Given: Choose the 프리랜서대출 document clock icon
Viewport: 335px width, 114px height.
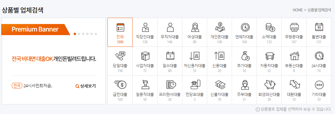Looking at the screenshot, I should [x=171, y=85].
